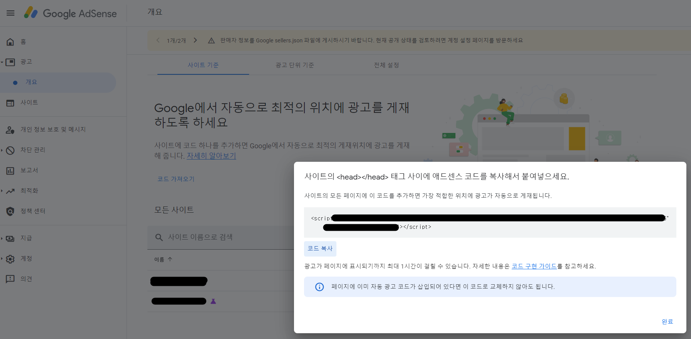
Task: Click the 사이트 sites icon
Action: pyautogui.click(x=10, y=103)
